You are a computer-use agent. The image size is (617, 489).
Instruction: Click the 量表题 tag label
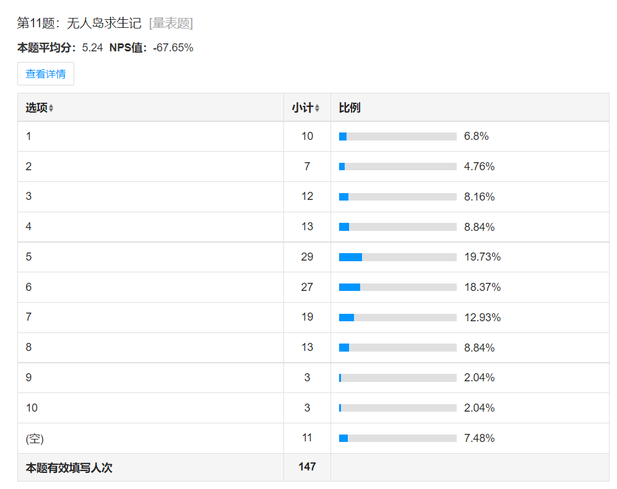point(171,24)
